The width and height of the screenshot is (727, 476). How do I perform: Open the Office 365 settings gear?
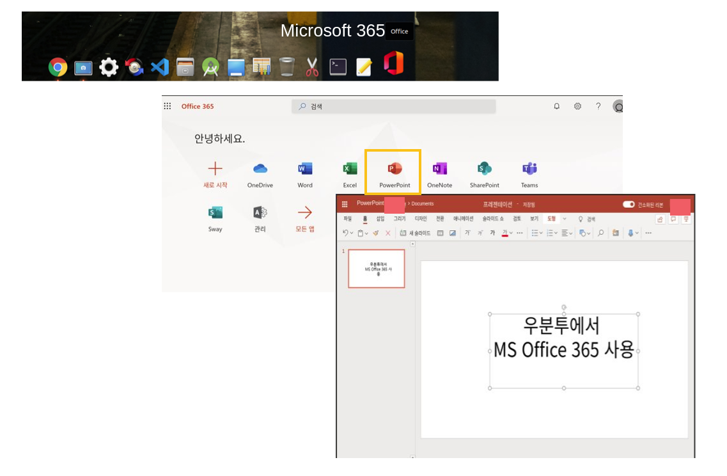[577, 106]
